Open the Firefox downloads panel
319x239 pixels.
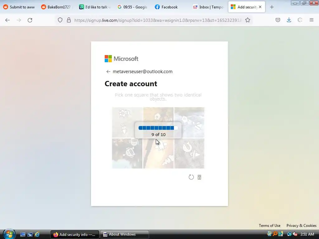click(x=289, y=20)
